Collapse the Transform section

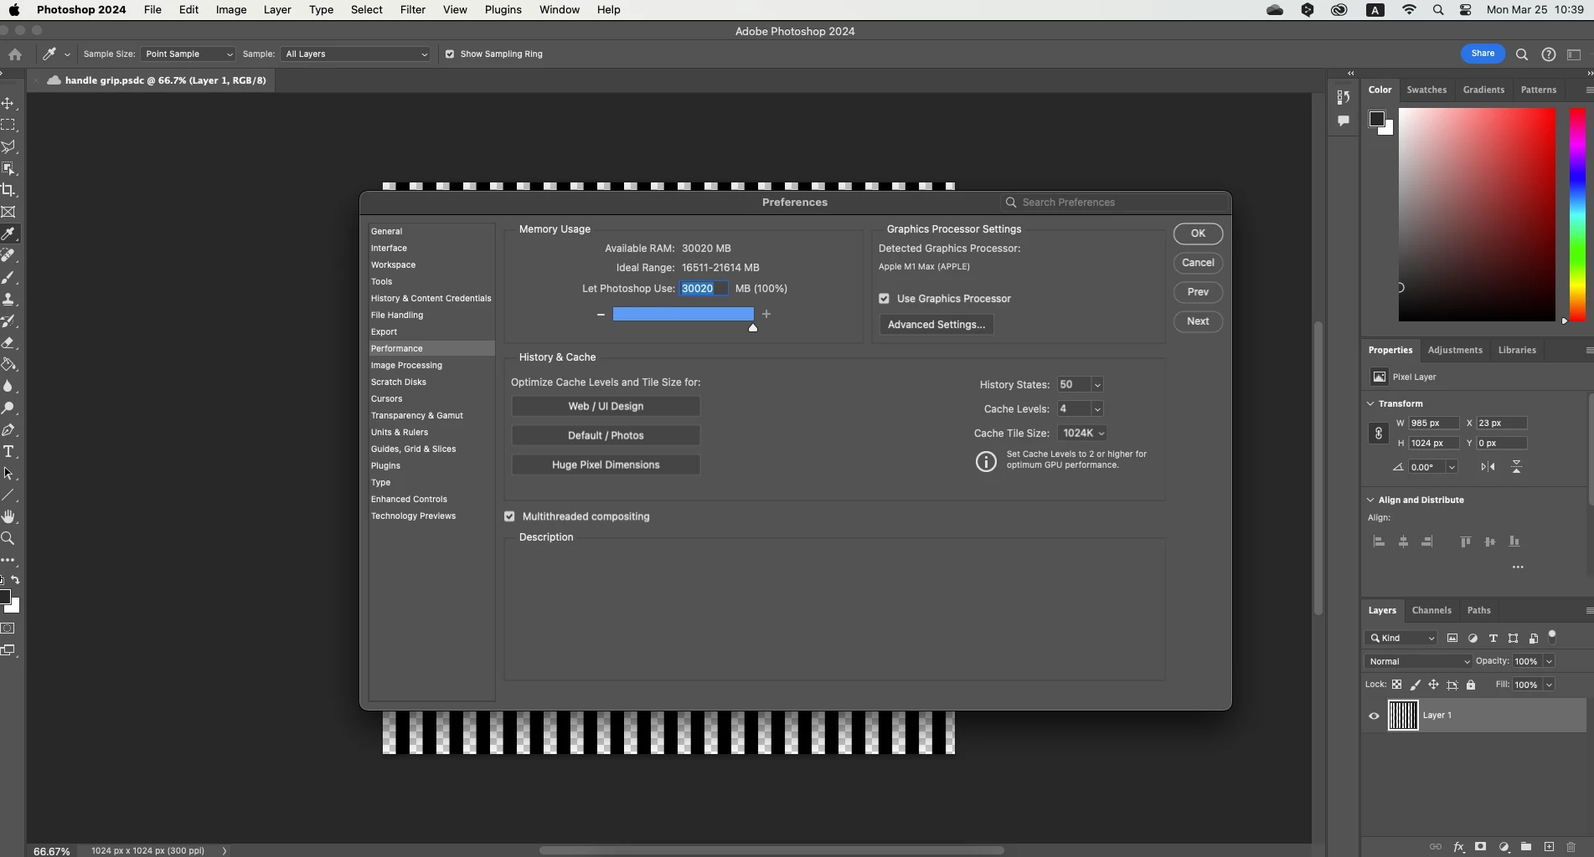(1370, 403)
